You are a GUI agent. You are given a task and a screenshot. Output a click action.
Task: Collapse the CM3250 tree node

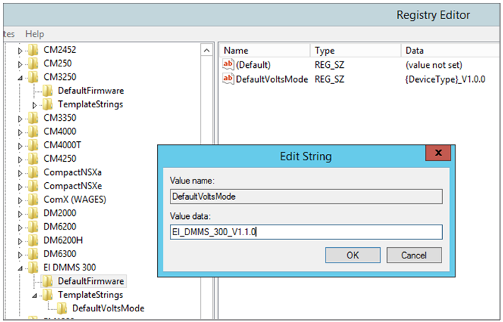point(20,78)
